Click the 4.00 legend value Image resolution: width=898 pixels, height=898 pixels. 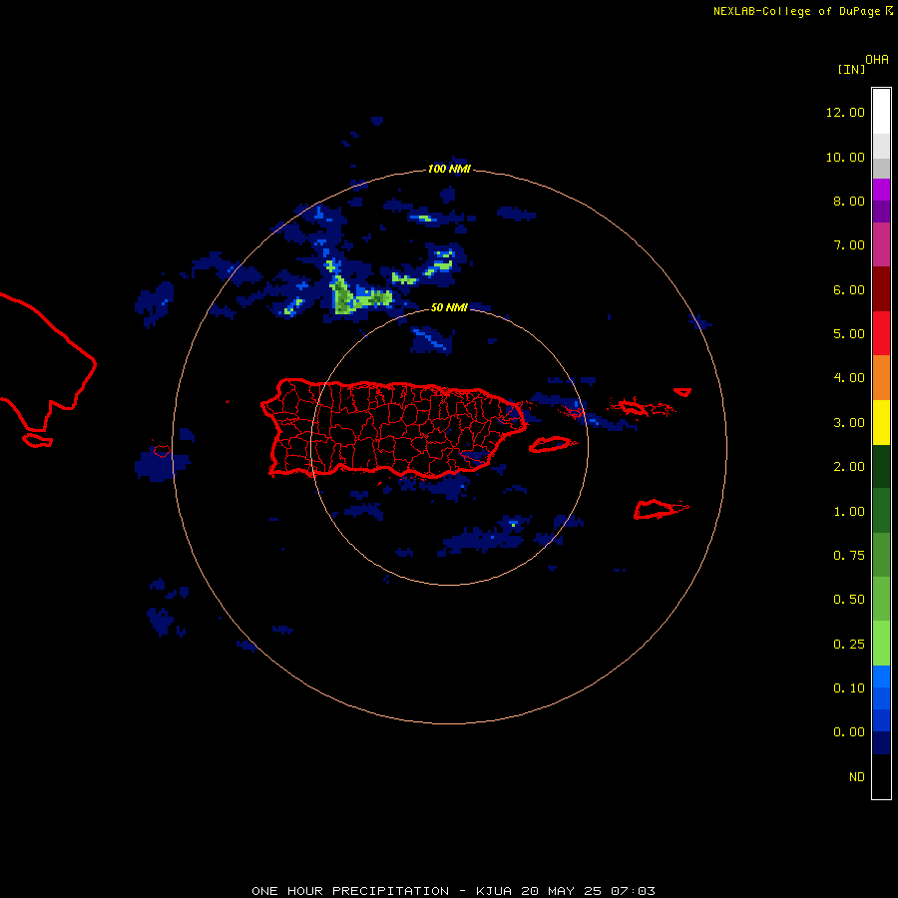coord(849,378)
